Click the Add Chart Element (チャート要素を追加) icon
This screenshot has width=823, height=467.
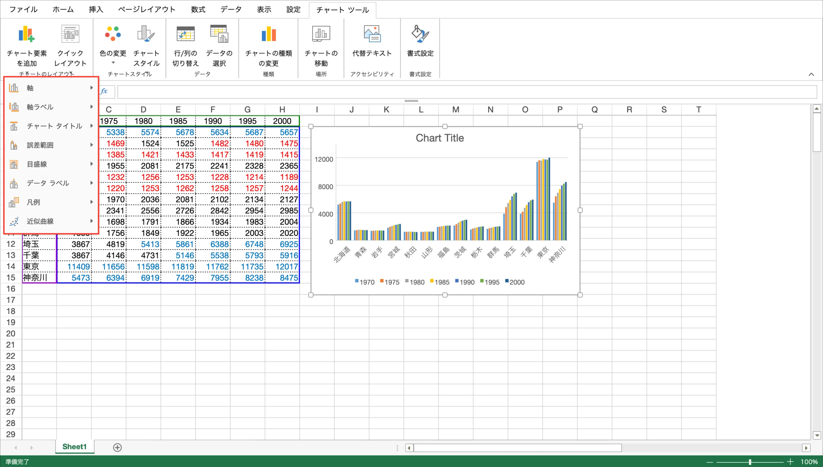(27, 34)
